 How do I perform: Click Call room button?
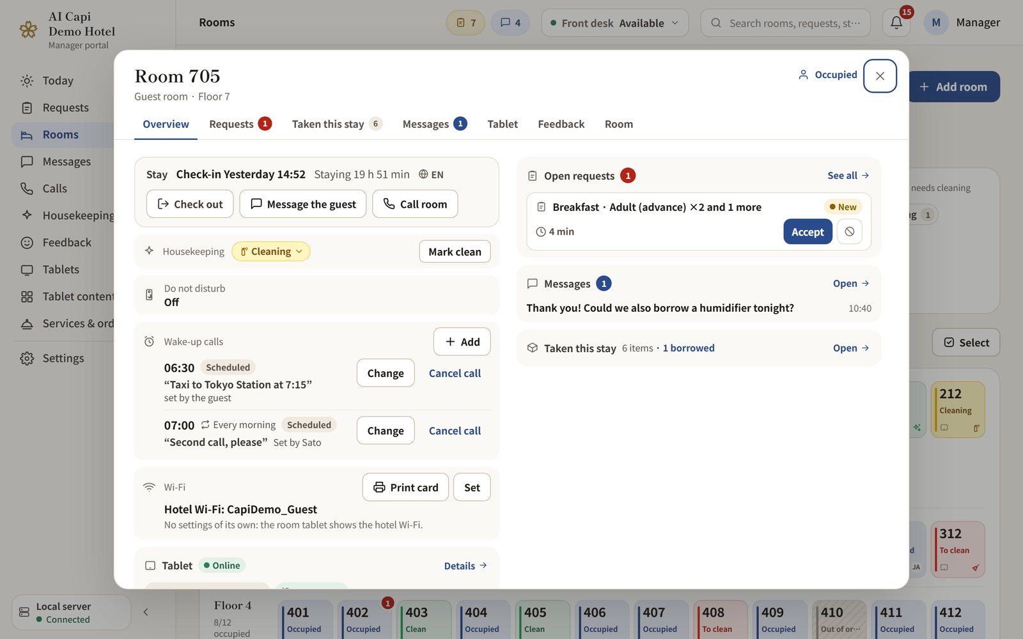tap(415, 204)
